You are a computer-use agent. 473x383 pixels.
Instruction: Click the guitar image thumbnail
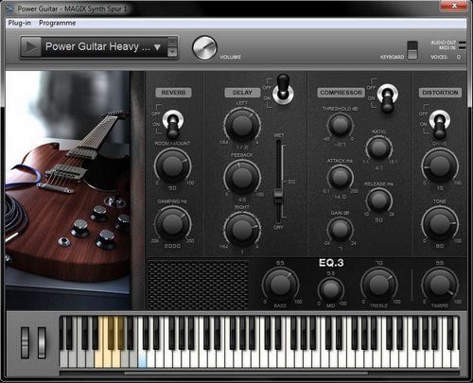click(68, 190)
